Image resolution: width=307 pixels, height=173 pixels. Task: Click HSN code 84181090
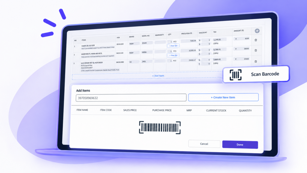tap(120, 62)
